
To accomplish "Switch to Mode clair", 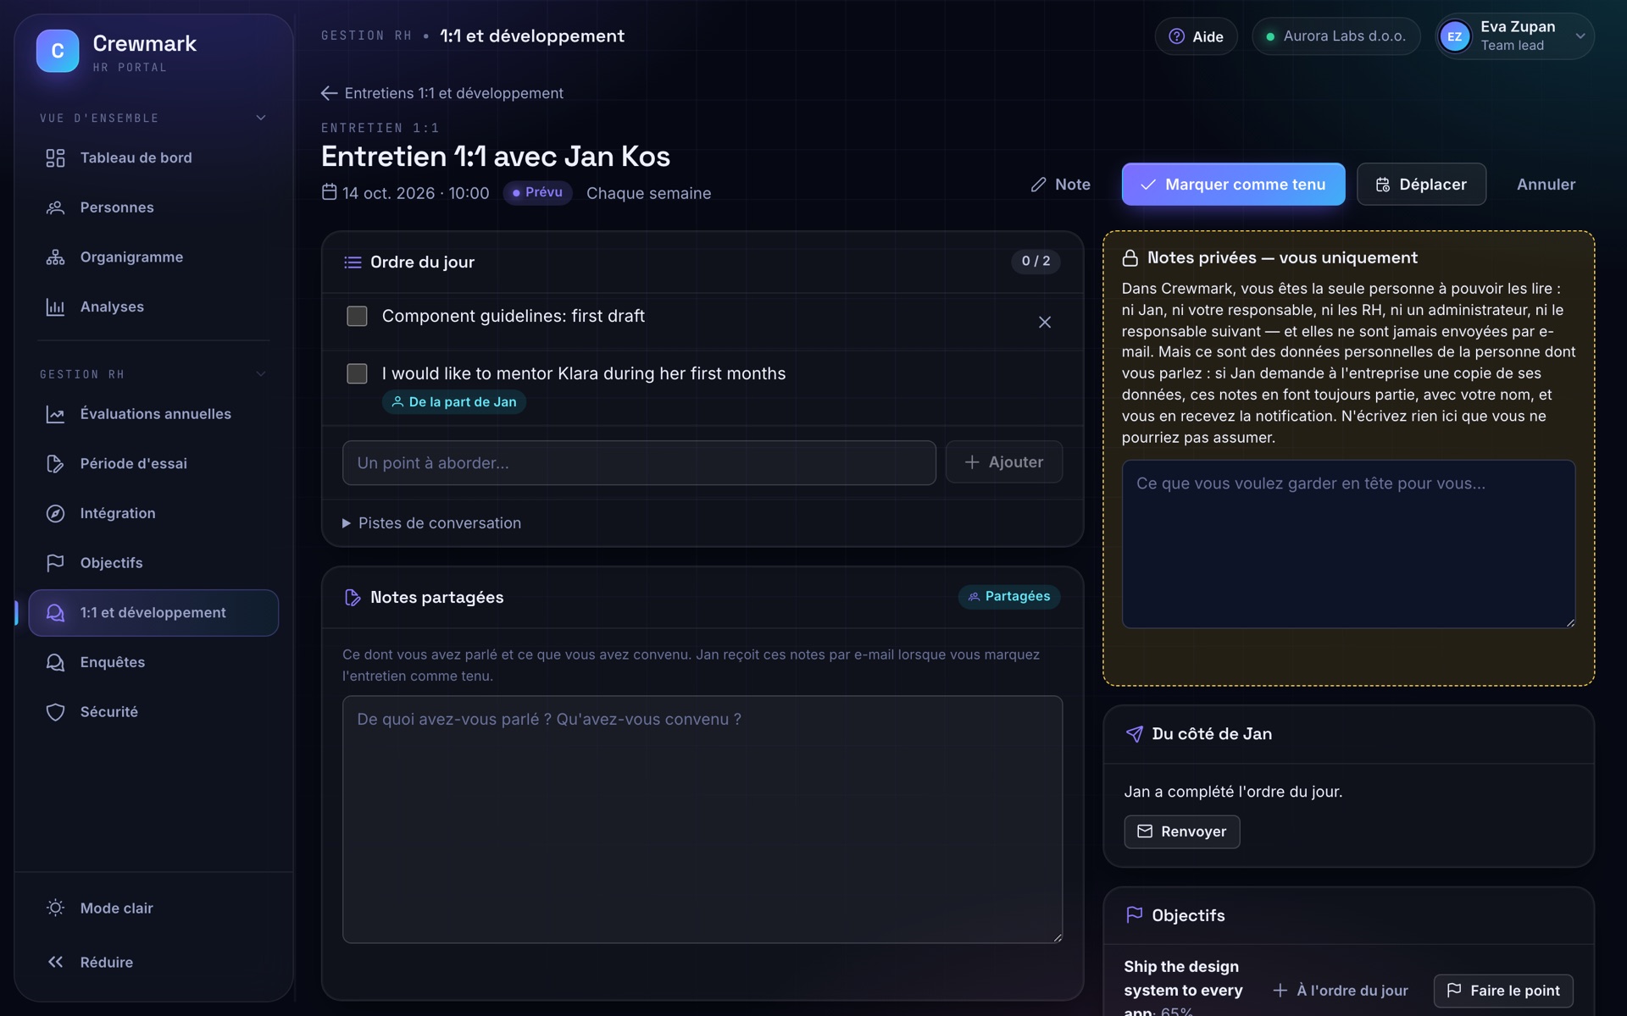I will point(153,908).
